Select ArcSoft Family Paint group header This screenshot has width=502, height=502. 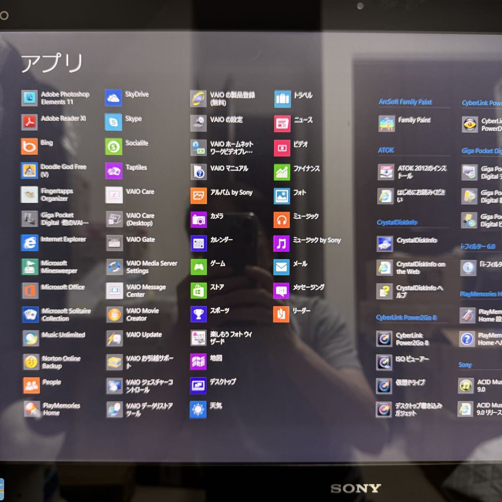coord(405,102)
